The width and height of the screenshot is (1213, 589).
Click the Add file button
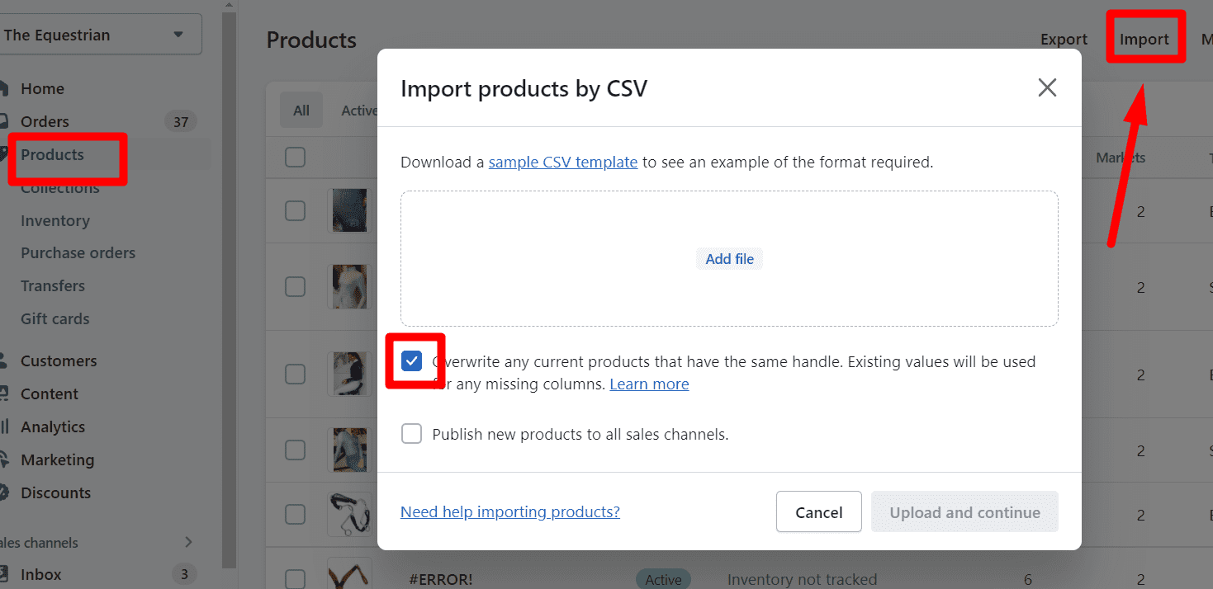(x=730, y=259)
